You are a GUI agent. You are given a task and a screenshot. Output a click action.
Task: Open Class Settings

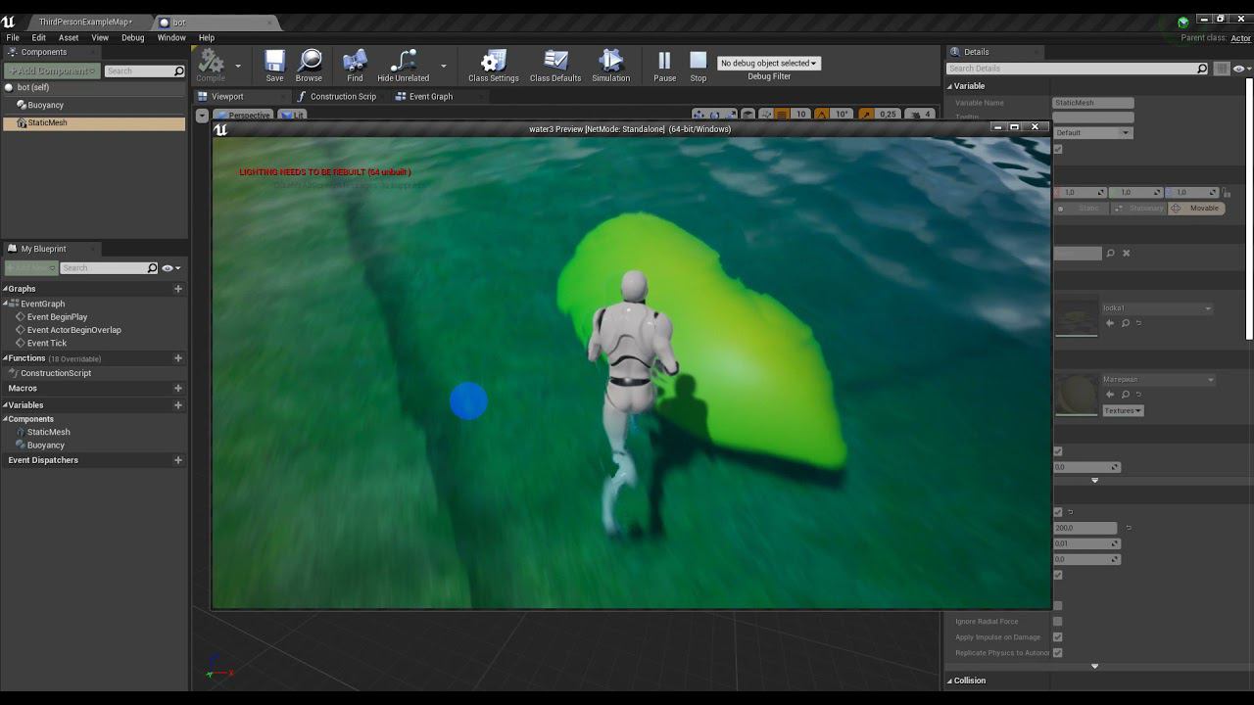coord(493,66)
